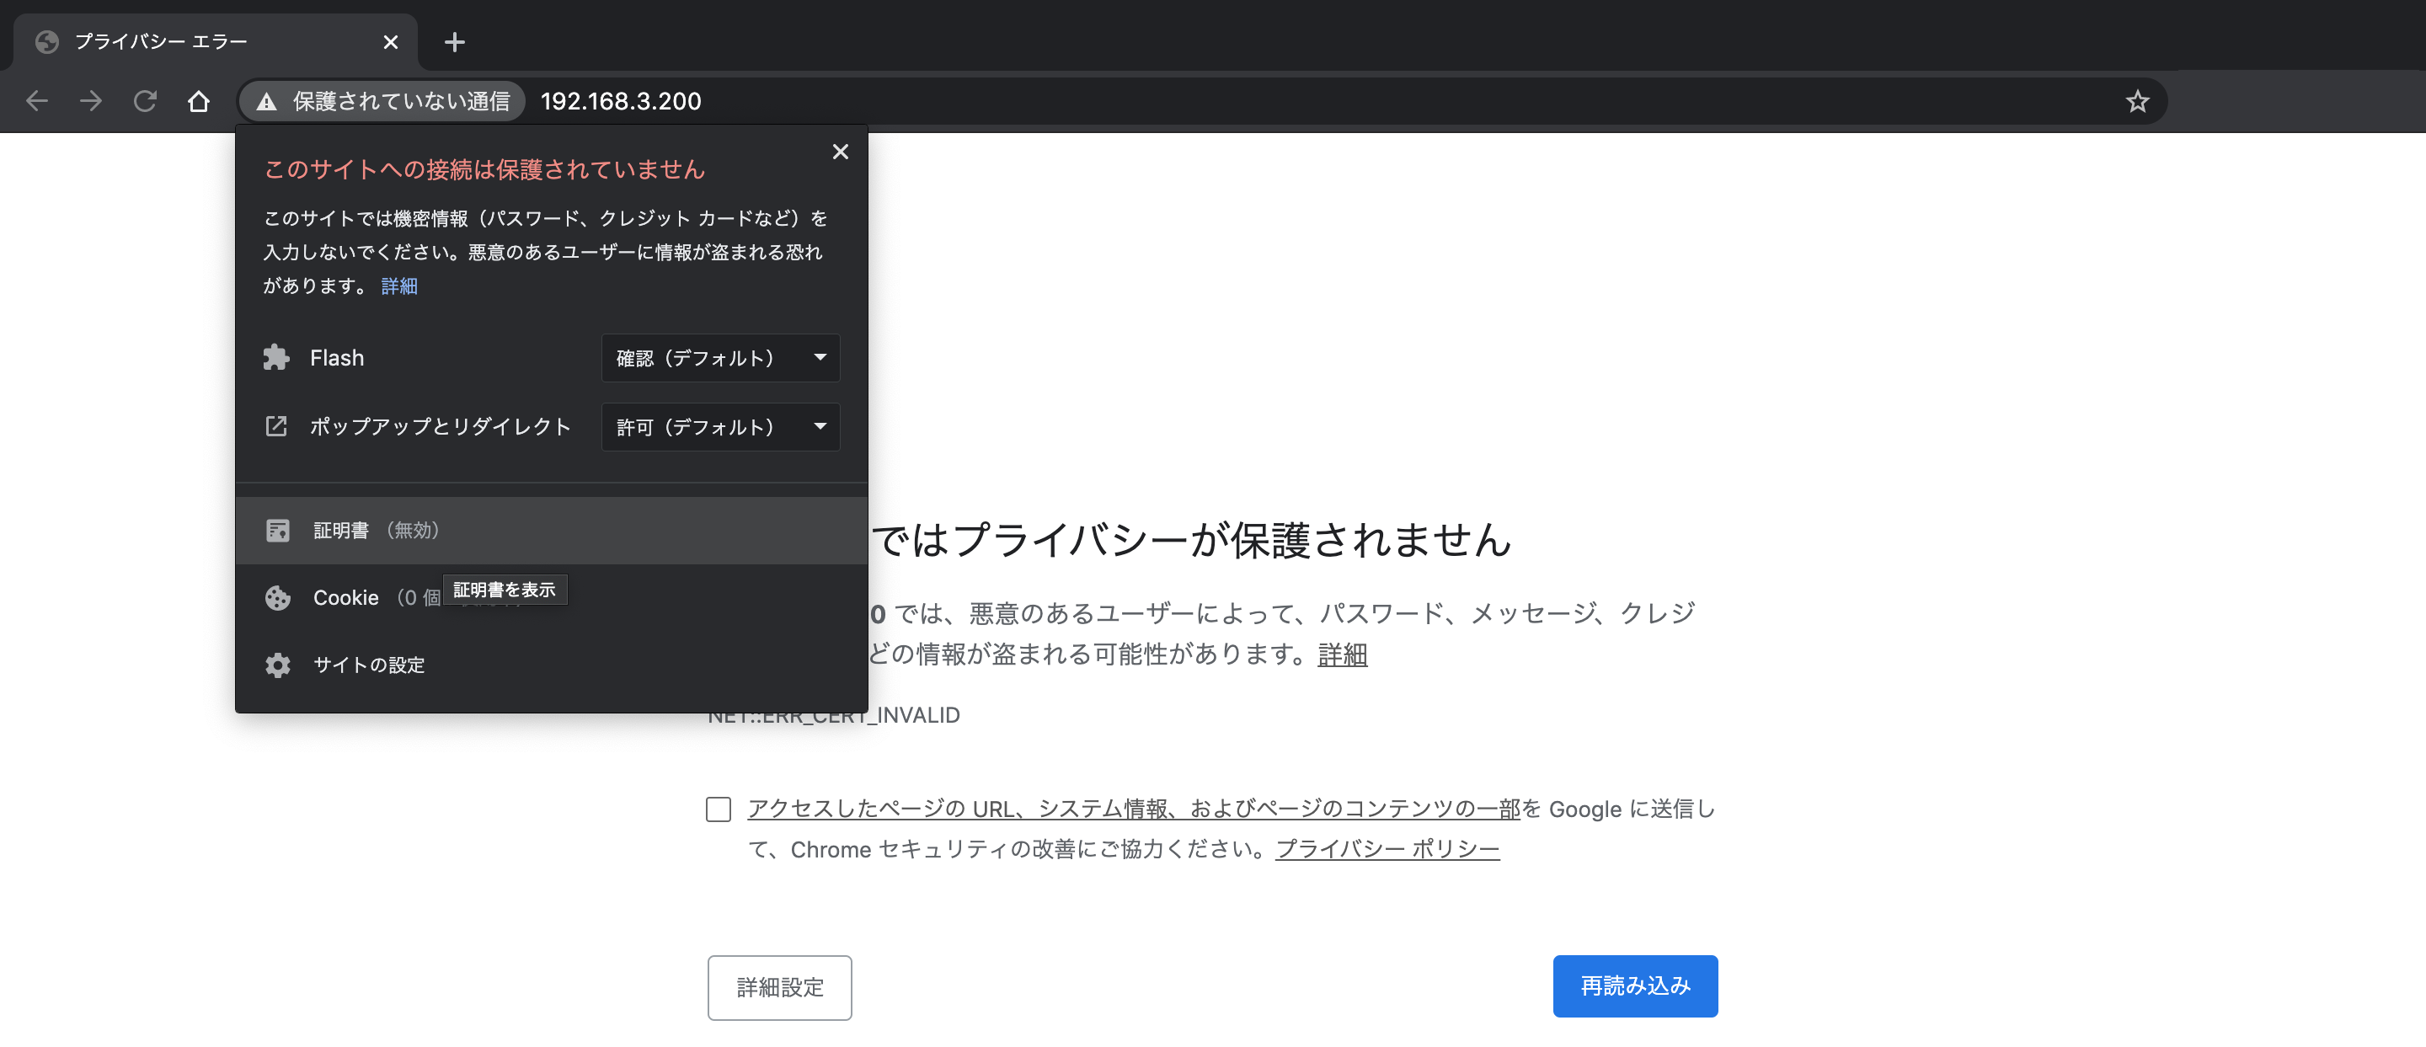Click the Flash label in the popup
This screenshot has width=2426, height=1047.
337,358
